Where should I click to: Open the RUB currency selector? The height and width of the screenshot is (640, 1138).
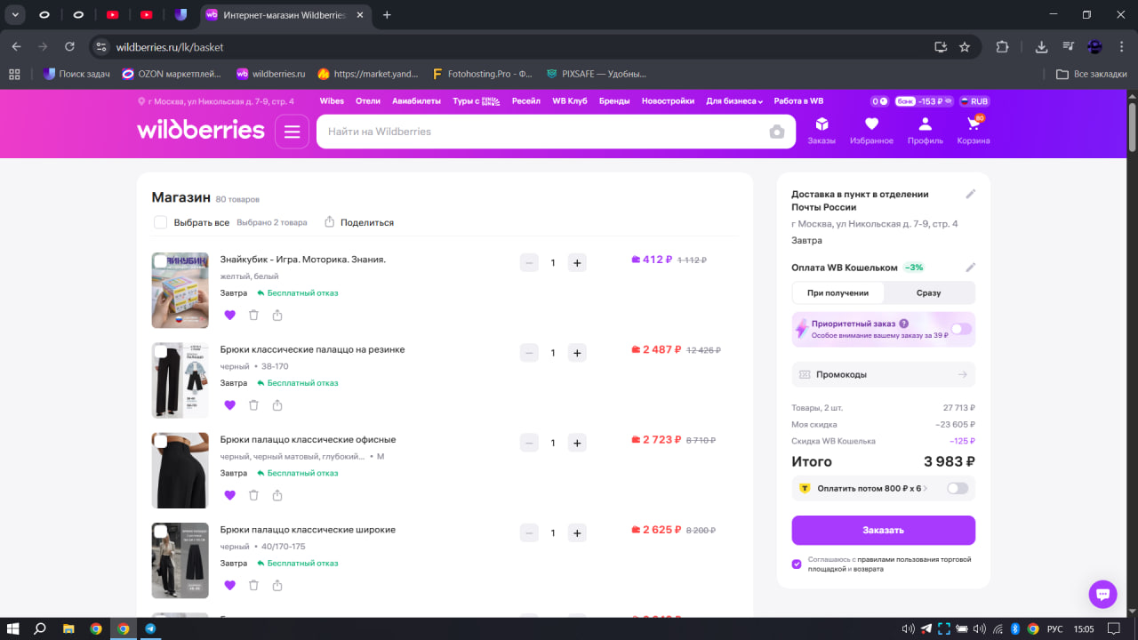point(974,101)
